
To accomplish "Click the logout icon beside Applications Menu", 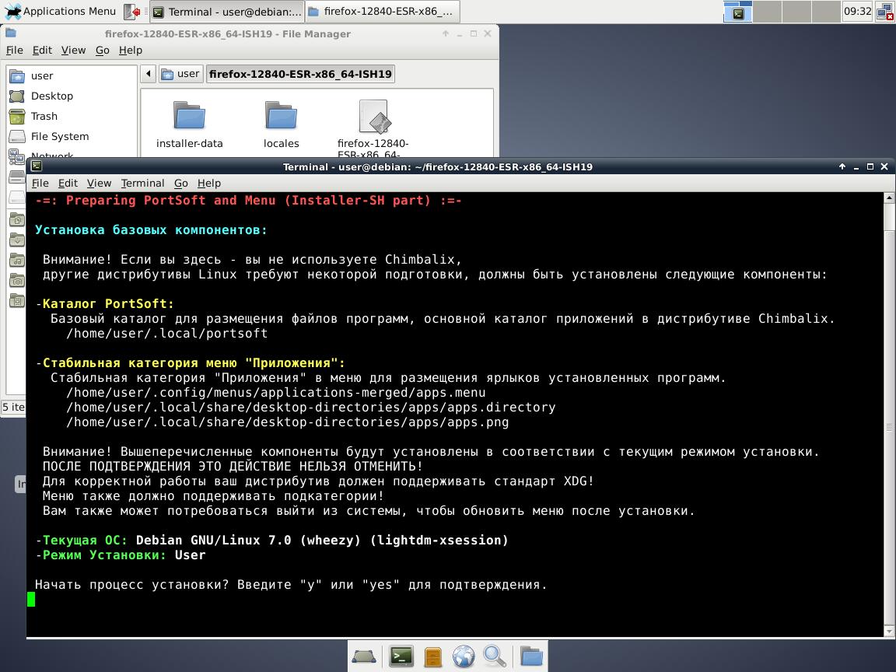I will pyautogui.click(x=132, y=12).
